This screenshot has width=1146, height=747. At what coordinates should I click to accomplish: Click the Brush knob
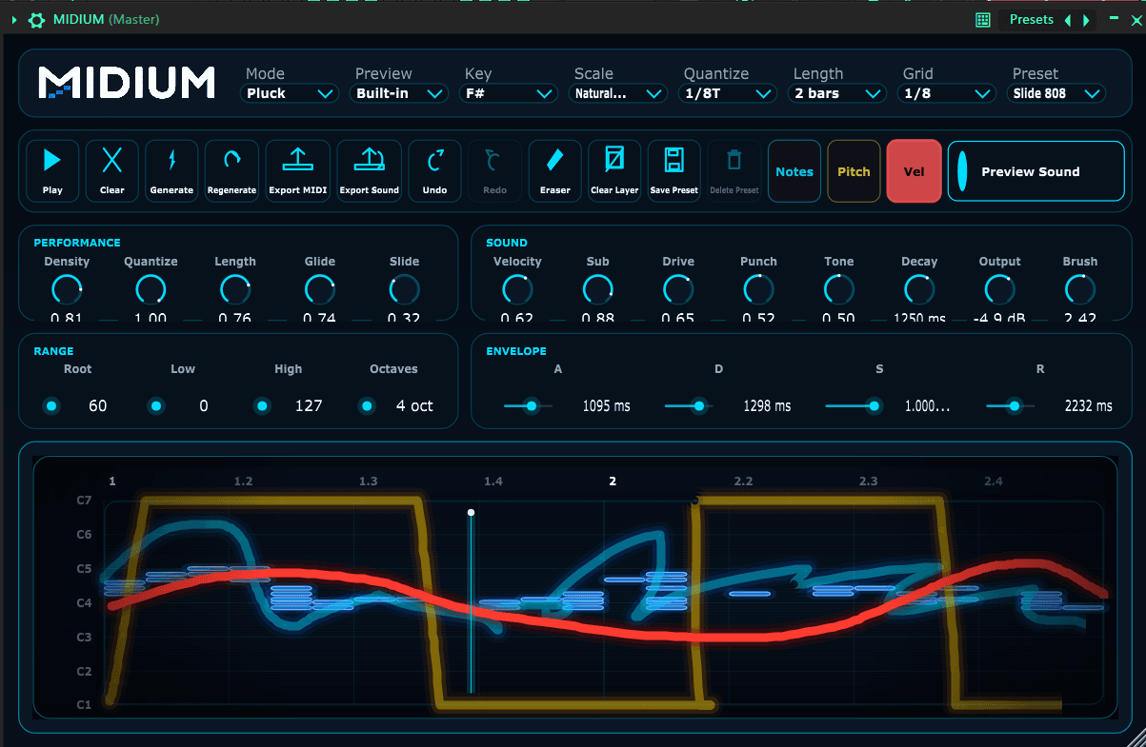(1080, 288)
